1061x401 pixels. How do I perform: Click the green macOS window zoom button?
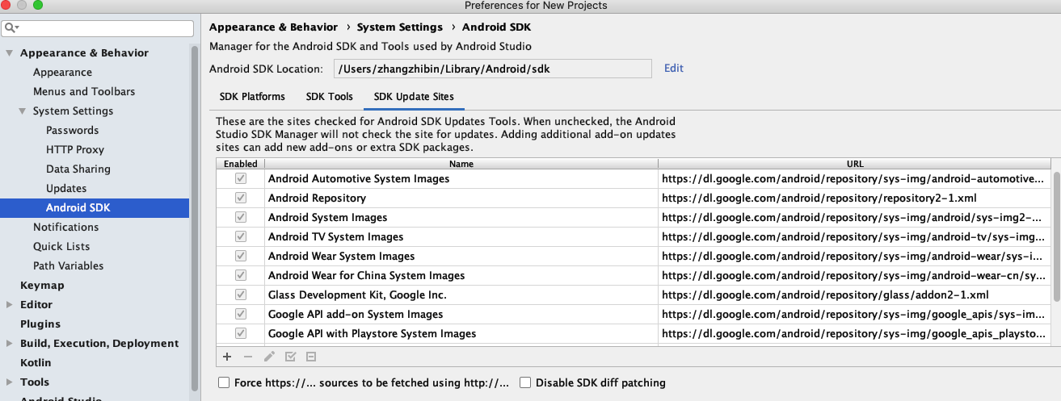click(37, 6)
